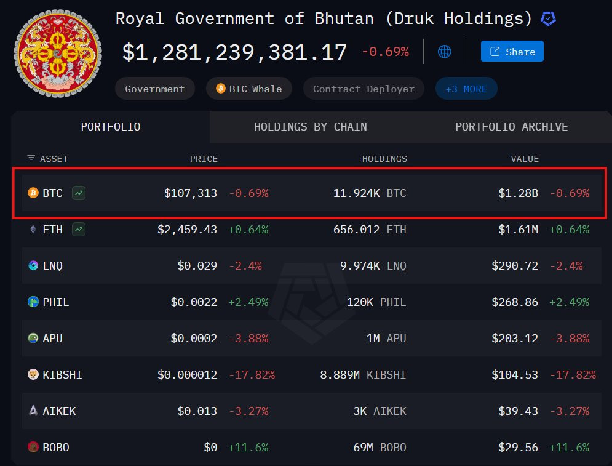This screenshot has width=612, height=466.
Task: Click the filter icon beside ASSET header
Action: (31, 158)
